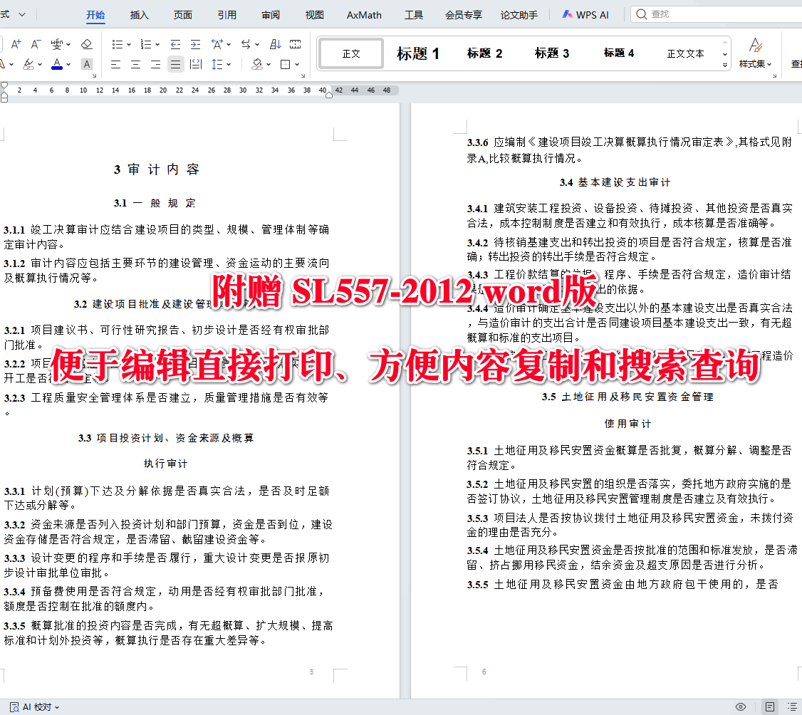Adjust line spacing icon
Screen dimensions: 802x715
[217, 64]
